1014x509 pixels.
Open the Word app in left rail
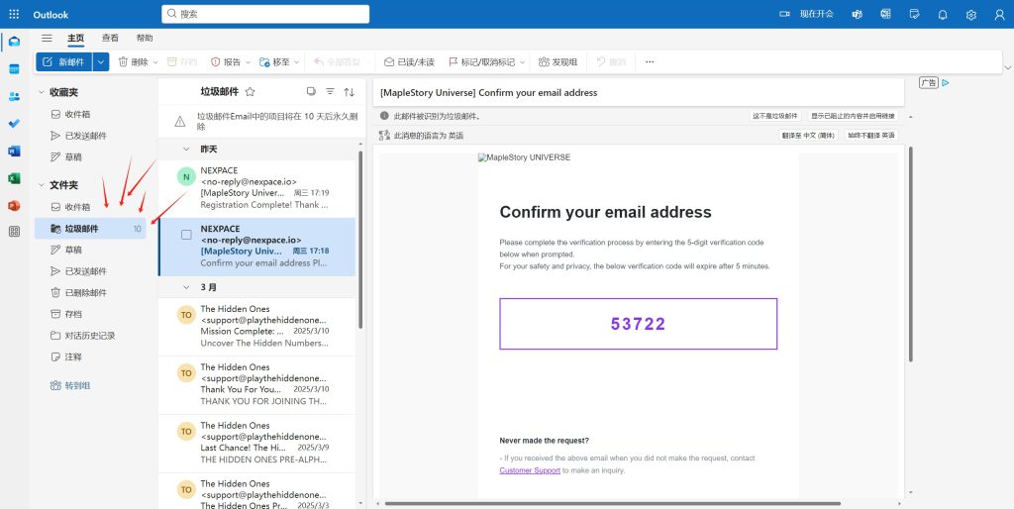tap(14, 151)
